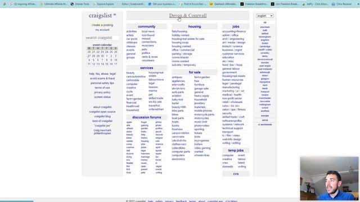Open my account link
360x202 pixels.
point(102,30)
